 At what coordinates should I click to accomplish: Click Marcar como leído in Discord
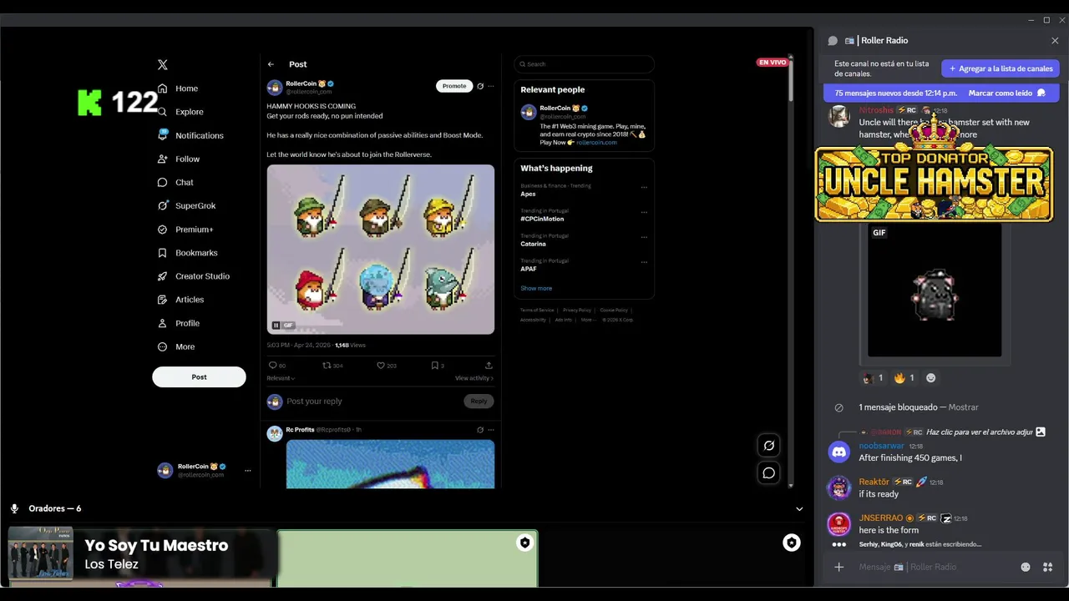point(1001,93)
